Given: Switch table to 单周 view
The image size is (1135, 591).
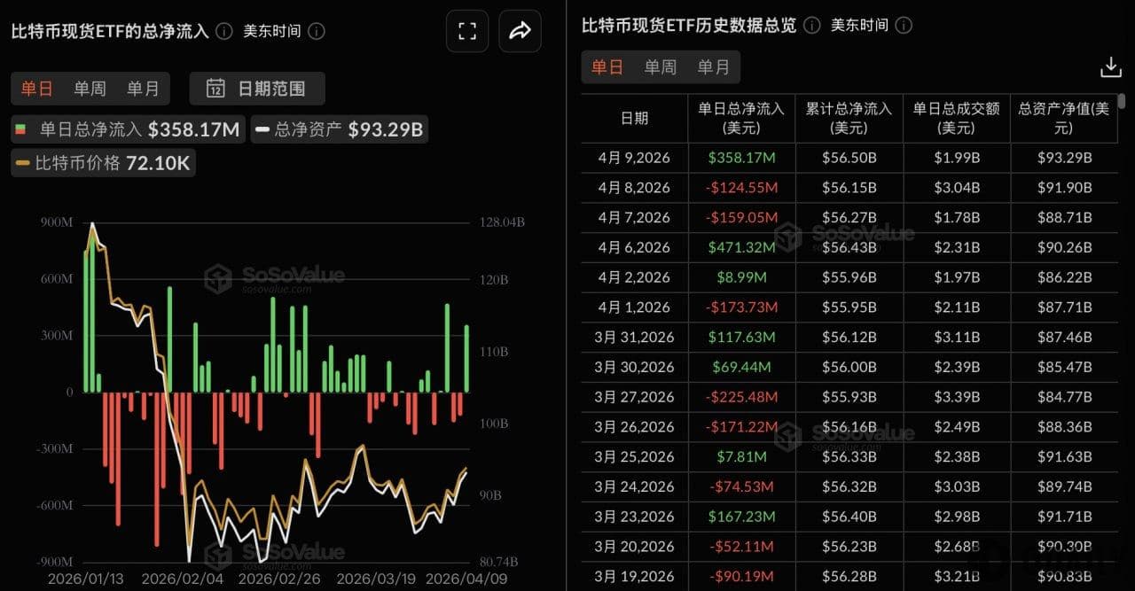Looking at the screenshot, I should click(660, 67).
